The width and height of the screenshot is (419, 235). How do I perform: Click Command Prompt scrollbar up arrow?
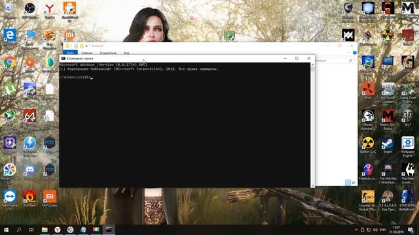(313, 65)
